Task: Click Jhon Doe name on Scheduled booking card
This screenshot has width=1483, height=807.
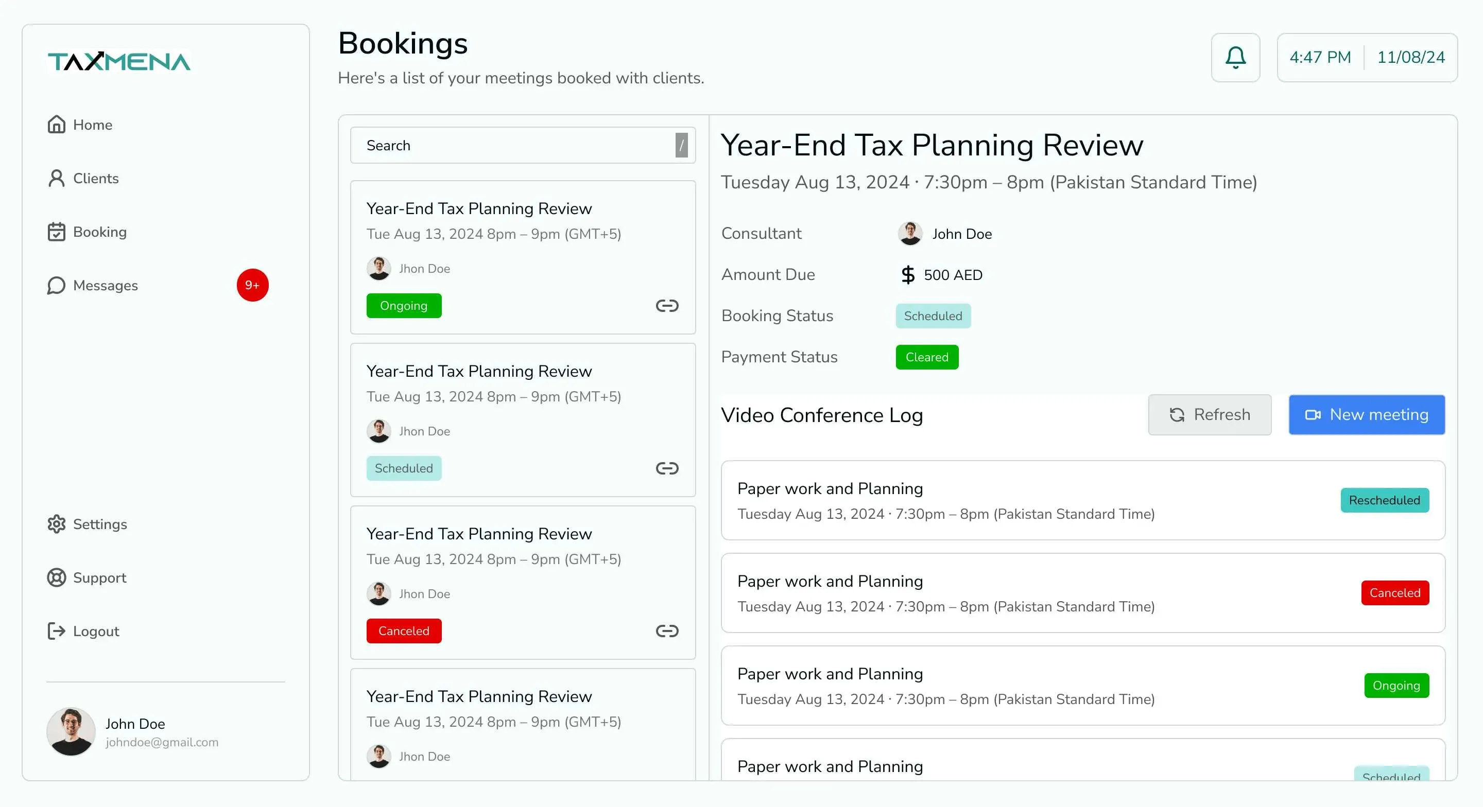Action: 424,431
